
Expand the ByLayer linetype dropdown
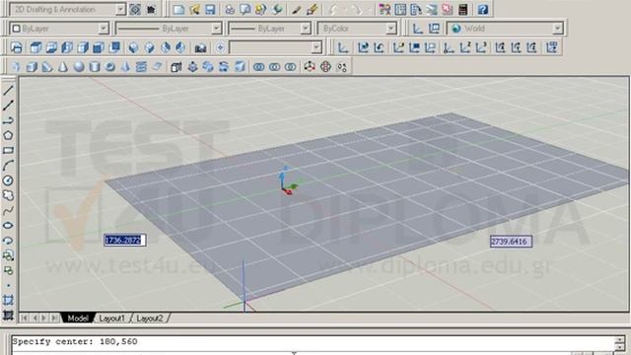click(x=217, y=29)
